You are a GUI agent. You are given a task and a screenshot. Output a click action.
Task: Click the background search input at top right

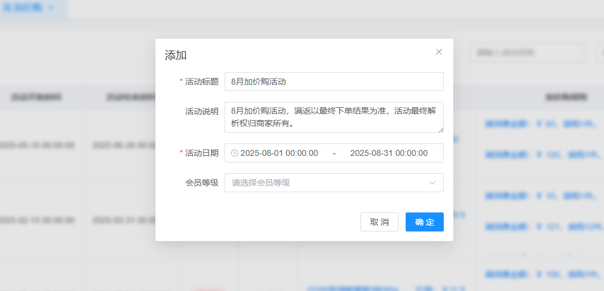[527, 52]
